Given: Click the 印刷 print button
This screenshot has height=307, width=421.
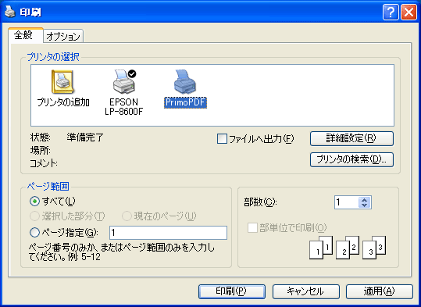Looking at the screenshot, I should point(232,291).
